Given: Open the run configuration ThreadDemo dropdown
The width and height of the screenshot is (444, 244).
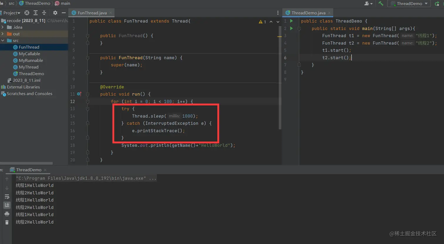Looking at the screenshot, I should coord(409,4).
